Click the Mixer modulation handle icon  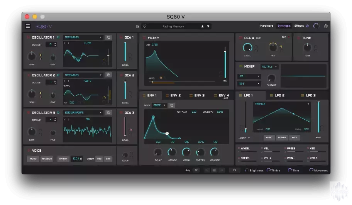coord(241,66)
